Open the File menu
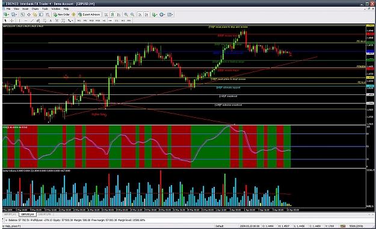The height and width of the screenshot is (229, 376). (8, 9)
